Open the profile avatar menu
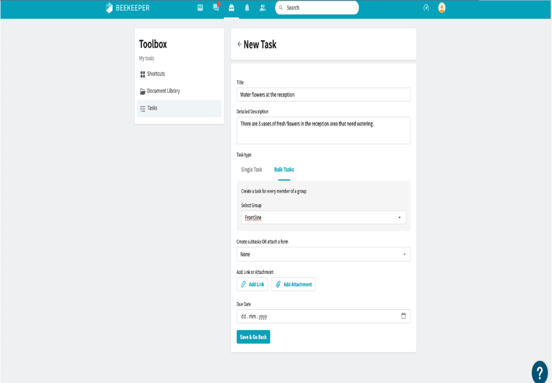The width and height of the screenshot is (552, 383). [x=441, y=7]
